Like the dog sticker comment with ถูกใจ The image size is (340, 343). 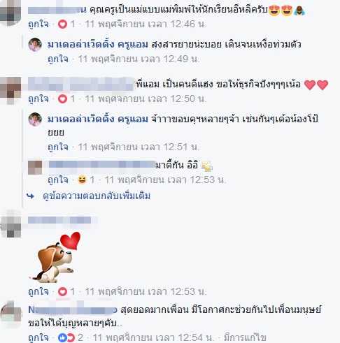[x=38, y=291]
